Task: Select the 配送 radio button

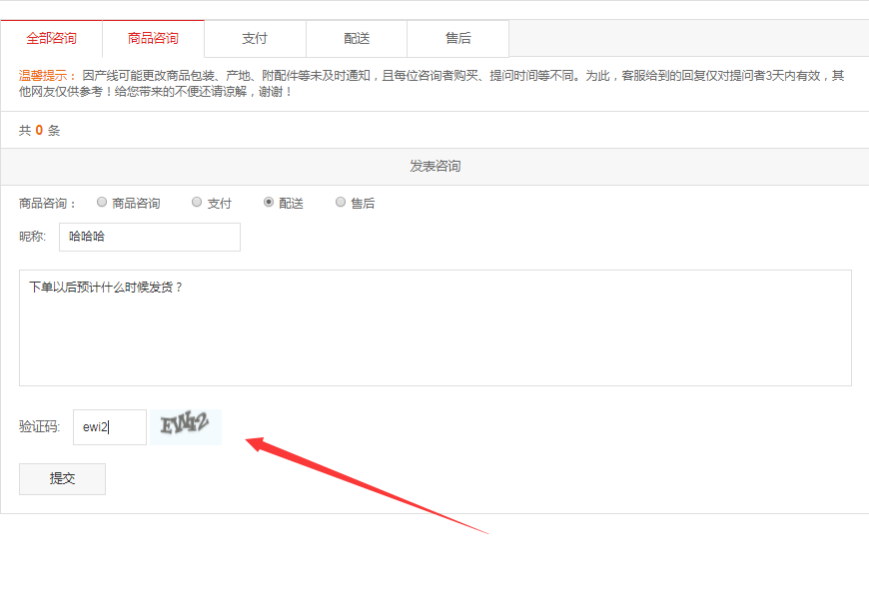Action: 269,202
